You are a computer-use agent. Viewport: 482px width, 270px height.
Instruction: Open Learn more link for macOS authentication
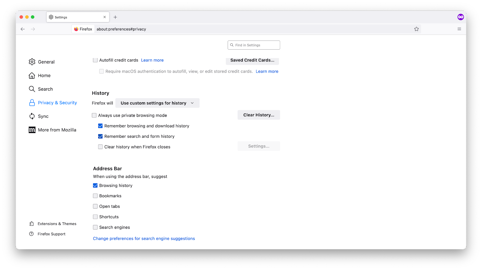(x=267, y=71)
